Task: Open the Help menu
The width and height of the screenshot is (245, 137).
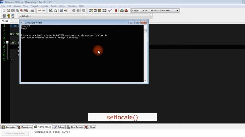Action: pos(82,6)
